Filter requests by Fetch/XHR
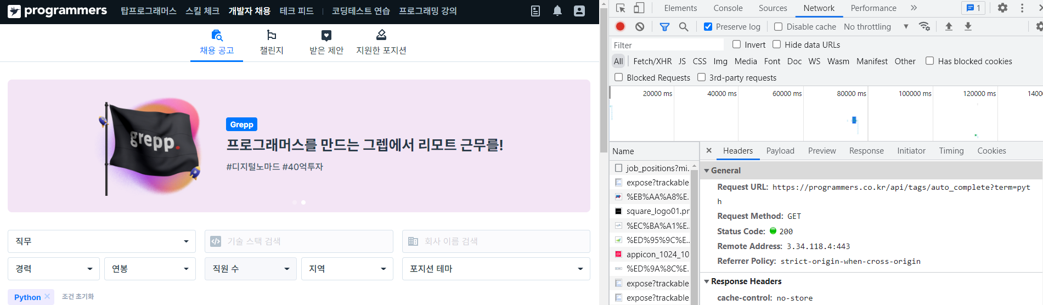1043x305 pixels. (652, 61)
